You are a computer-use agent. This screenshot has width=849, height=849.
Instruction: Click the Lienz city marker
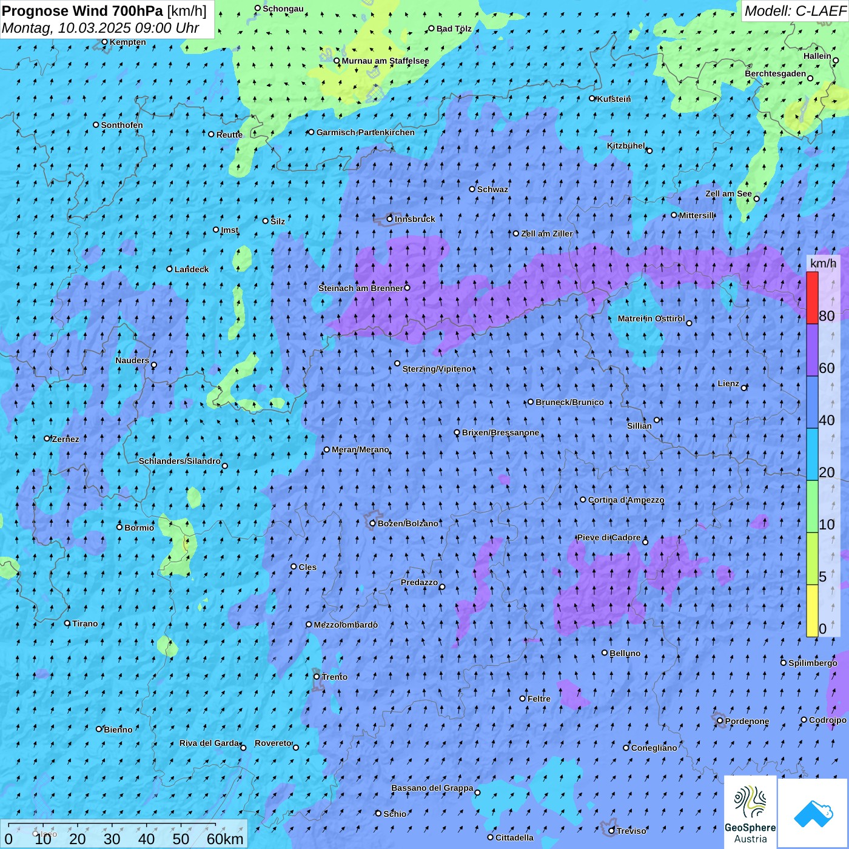[x=744, y=388]
